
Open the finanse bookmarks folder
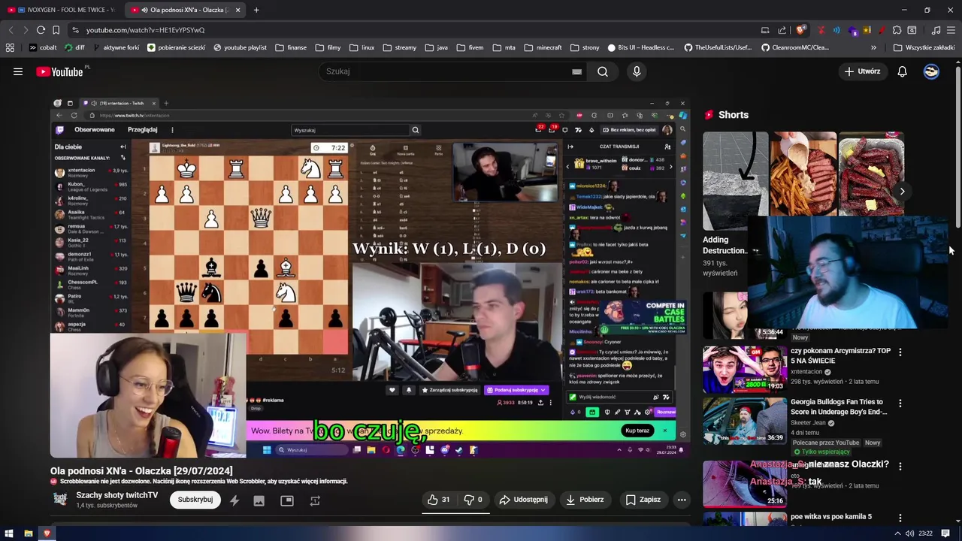pos(291,47)
